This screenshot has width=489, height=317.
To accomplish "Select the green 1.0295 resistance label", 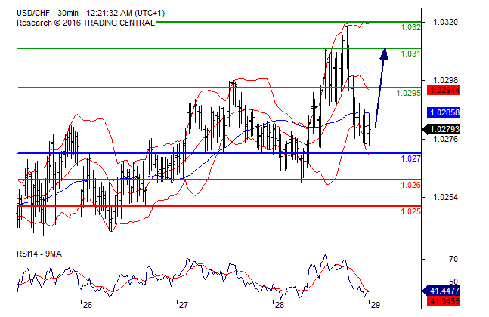I will [409, 93].
